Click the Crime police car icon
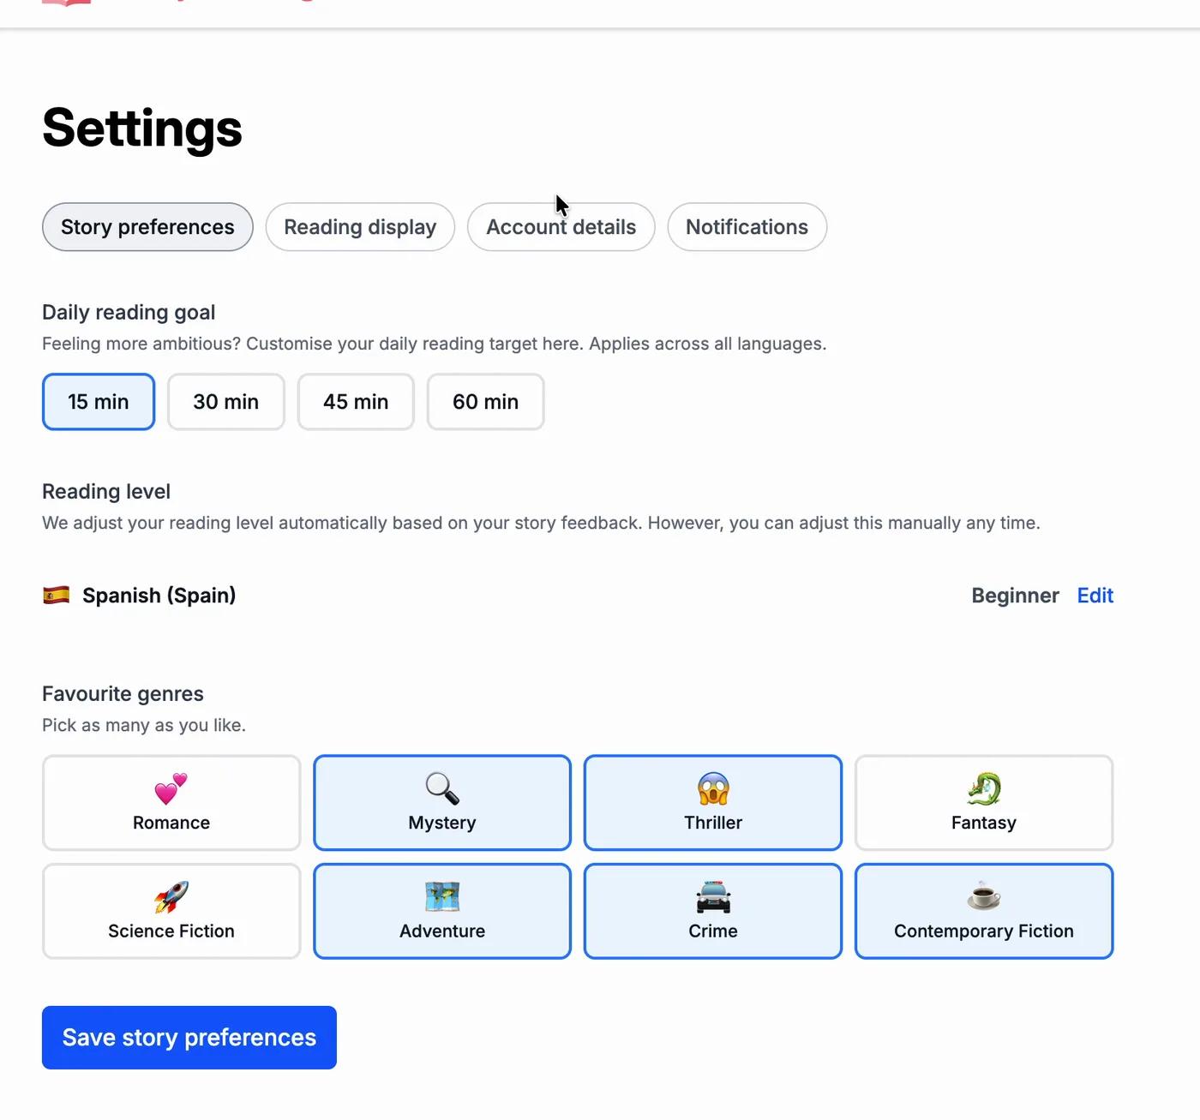The width and height of the screenshot is (1200, 1120). pos(713,897)
